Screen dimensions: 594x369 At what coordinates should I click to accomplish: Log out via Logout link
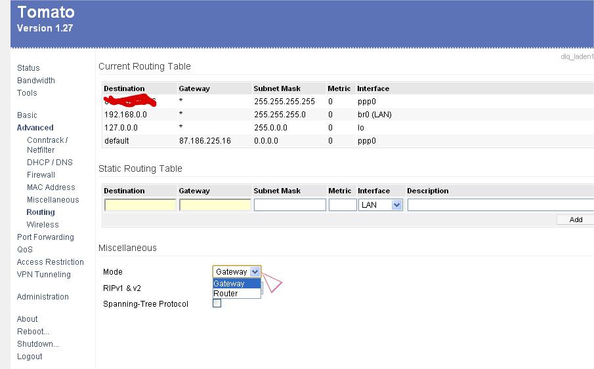click(x=30, y=357)
